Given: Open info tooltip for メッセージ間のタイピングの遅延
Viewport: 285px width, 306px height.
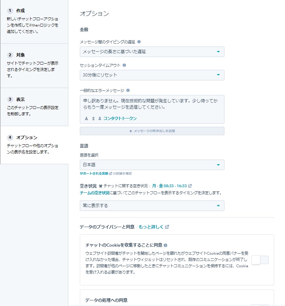Looking at the screenshot, I should (139, 42).
